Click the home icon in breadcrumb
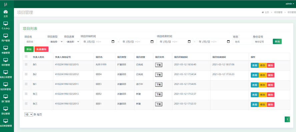This screenshot has height=132, width=296. 263,12
